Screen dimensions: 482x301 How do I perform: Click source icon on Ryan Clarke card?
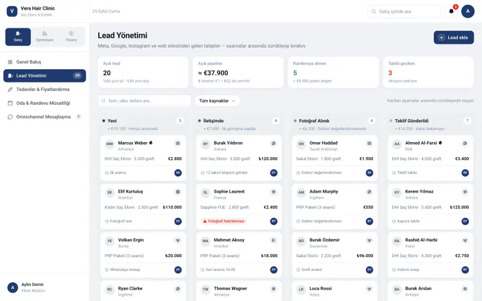pos(178,289)
